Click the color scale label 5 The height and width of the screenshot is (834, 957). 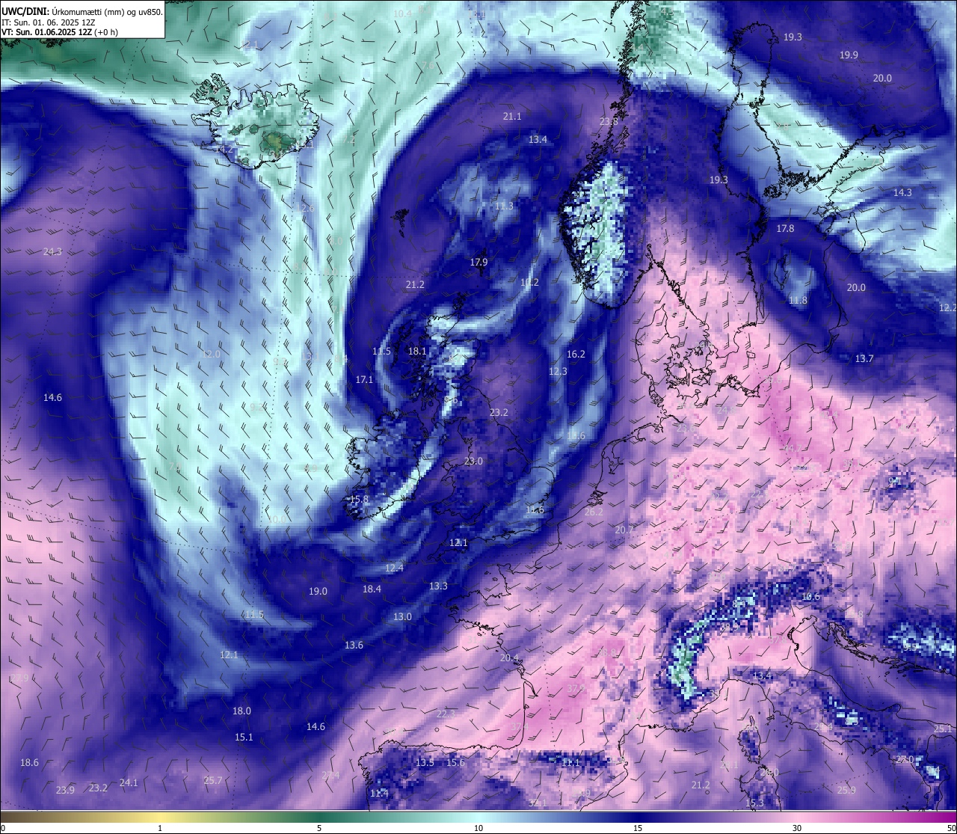(x=319, y=828)
